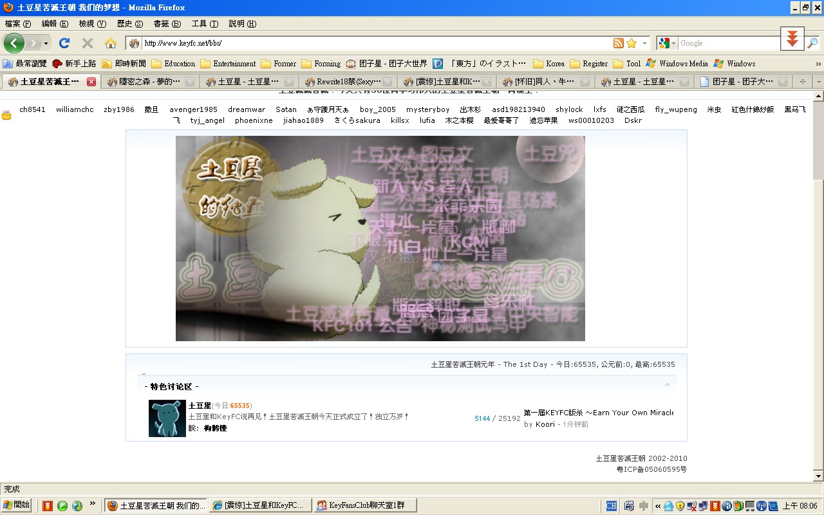Open a new tab with the plus button
The image size is (824, 515).
[802, 82]
